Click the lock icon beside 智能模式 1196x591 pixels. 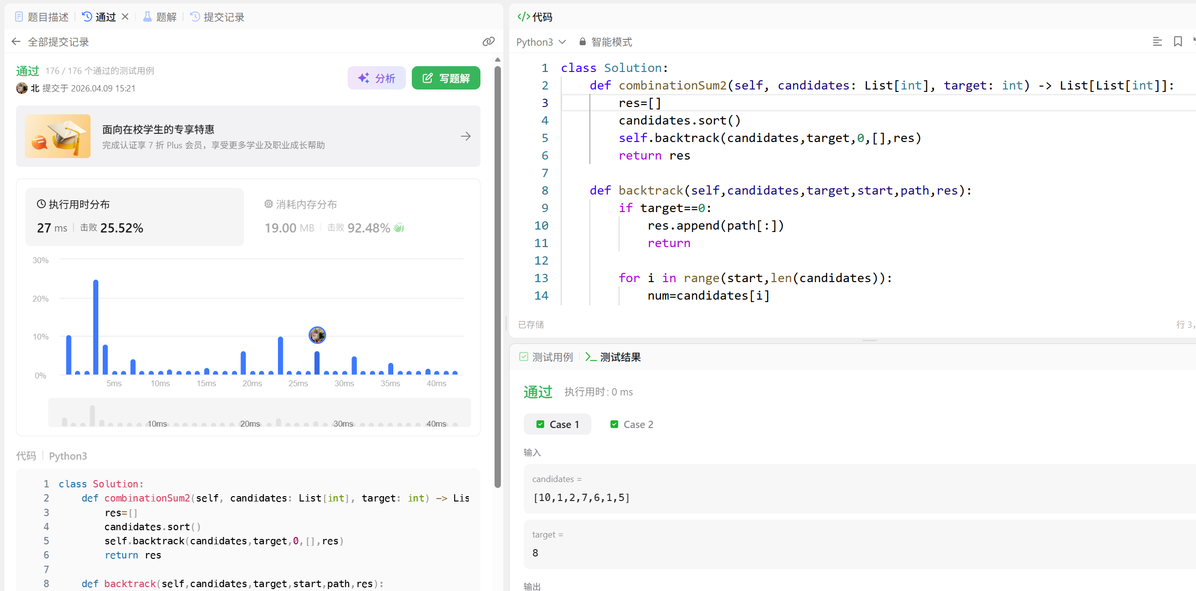pos(582,42)
